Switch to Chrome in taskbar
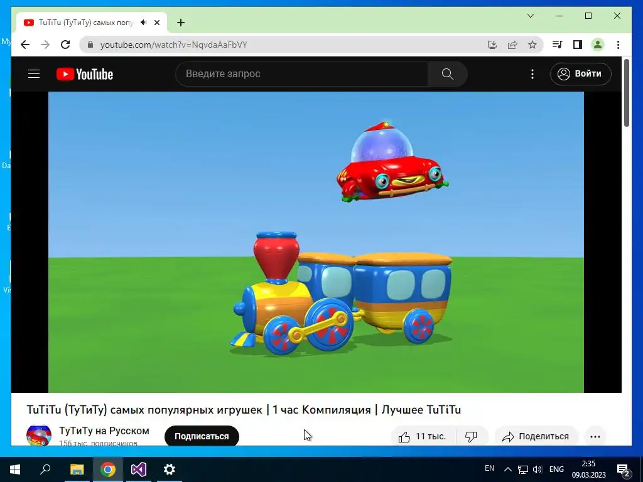This screenshot has width=643, height=482. pos(108,469)
